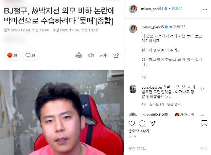
Task: Open the robot summary bot icon
Action: pyautogui.click(x=79, y=55)
